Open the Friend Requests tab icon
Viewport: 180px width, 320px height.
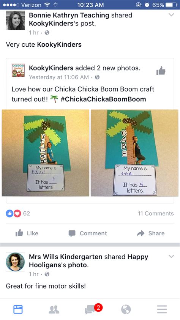click(54, 310)
